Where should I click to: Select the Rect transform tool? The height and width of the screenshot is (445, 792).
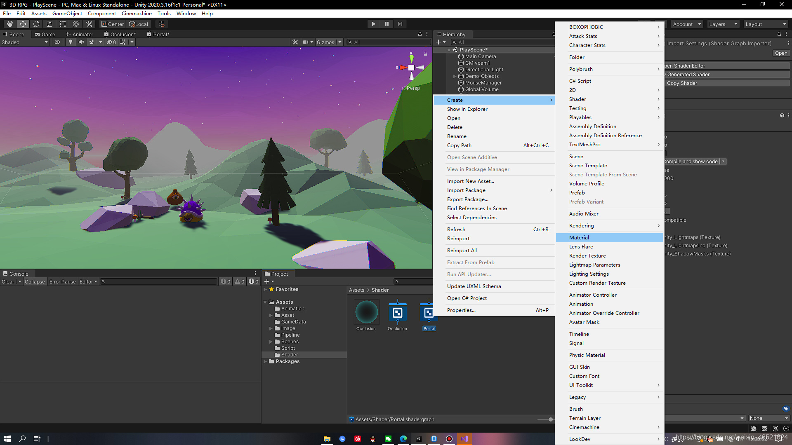tap(63, 24)
